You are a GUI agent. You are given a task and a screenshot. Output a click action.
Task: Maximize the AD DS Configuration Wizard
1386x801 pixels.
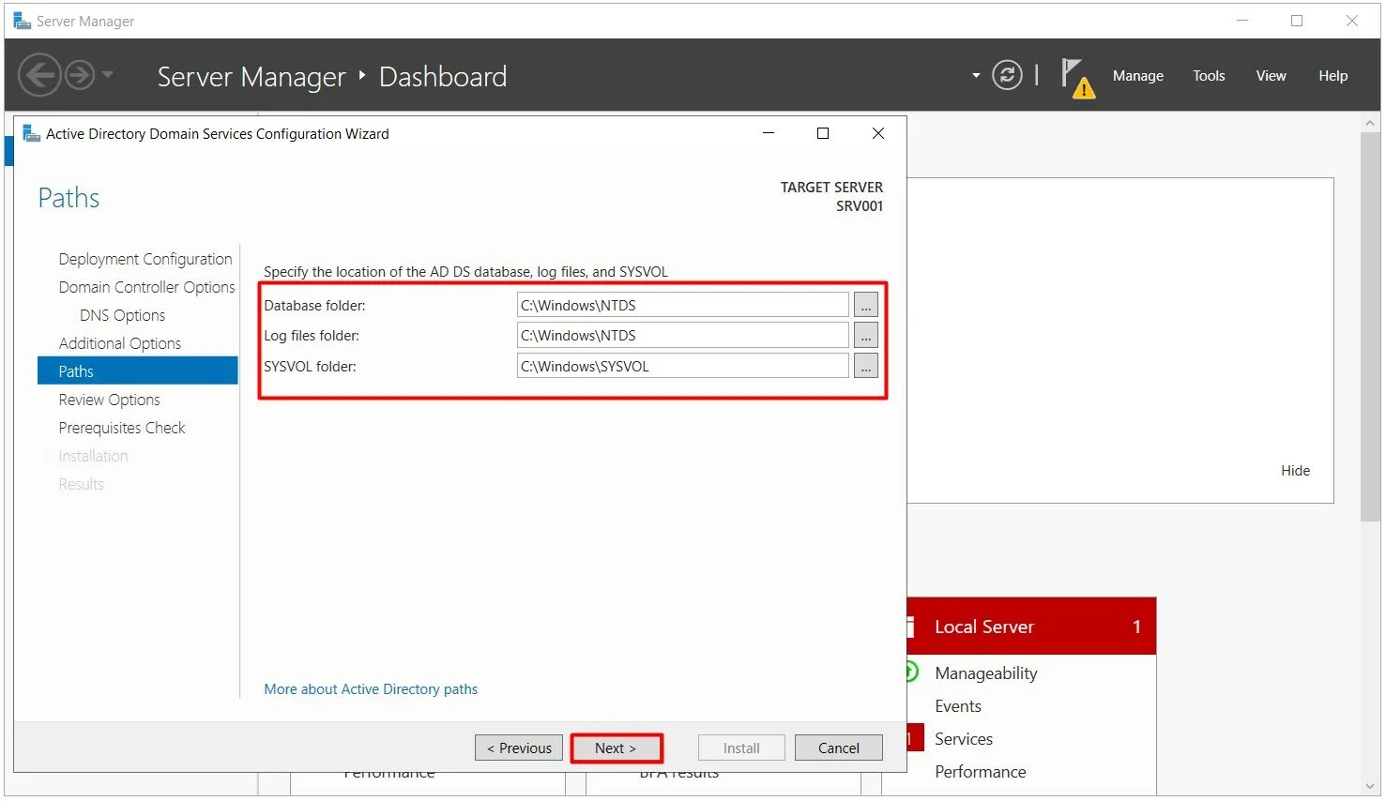click(x=823, y=133)
